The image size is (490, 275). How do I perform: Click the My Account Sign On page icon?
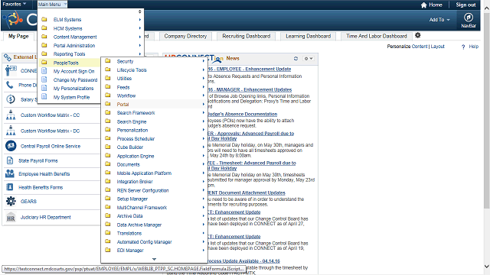pos(44,71)
